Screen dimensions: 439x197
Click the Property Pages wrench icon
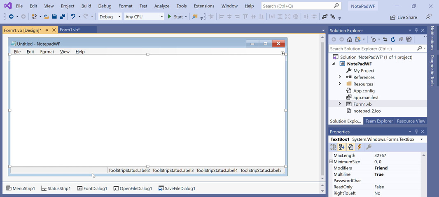coord(369,147)
